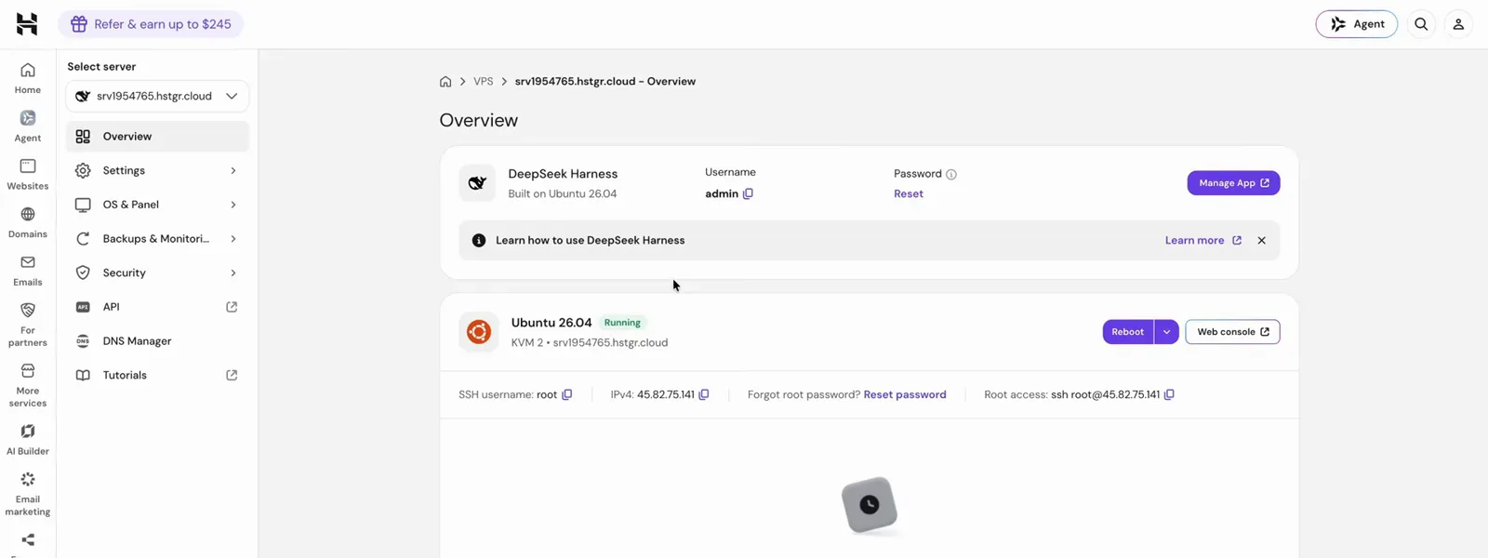
Task: Expand Backups & Monitoring submenu
Action: tap(232, 239)
